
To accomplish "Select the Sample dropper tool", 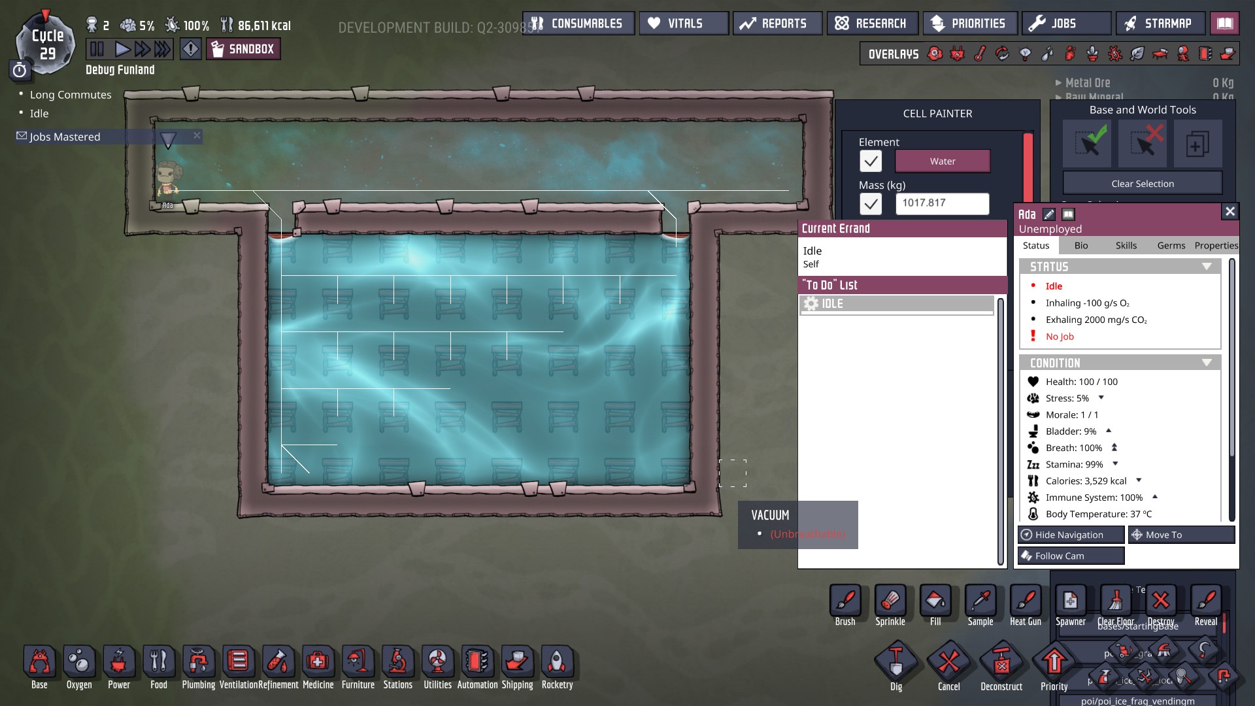I will (980, 601).
